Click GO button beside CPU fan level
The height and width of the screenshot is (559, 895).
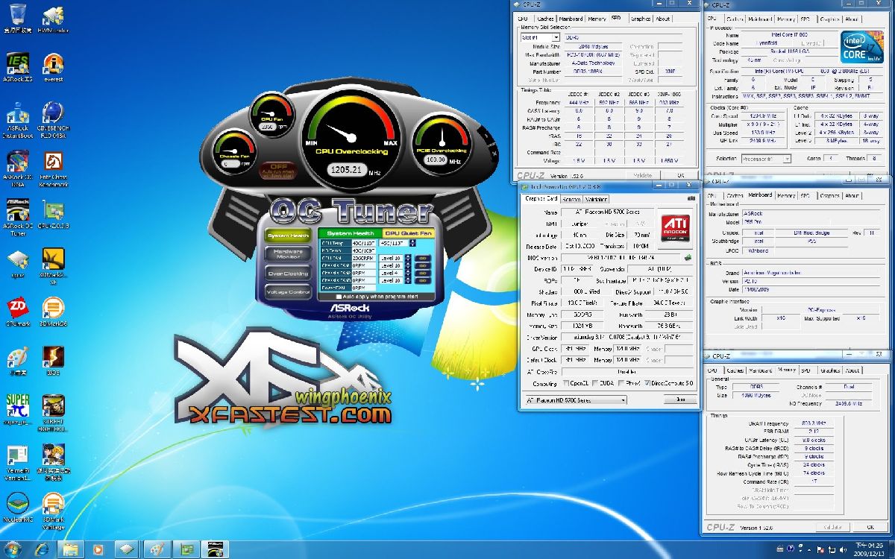click(422, 258)
